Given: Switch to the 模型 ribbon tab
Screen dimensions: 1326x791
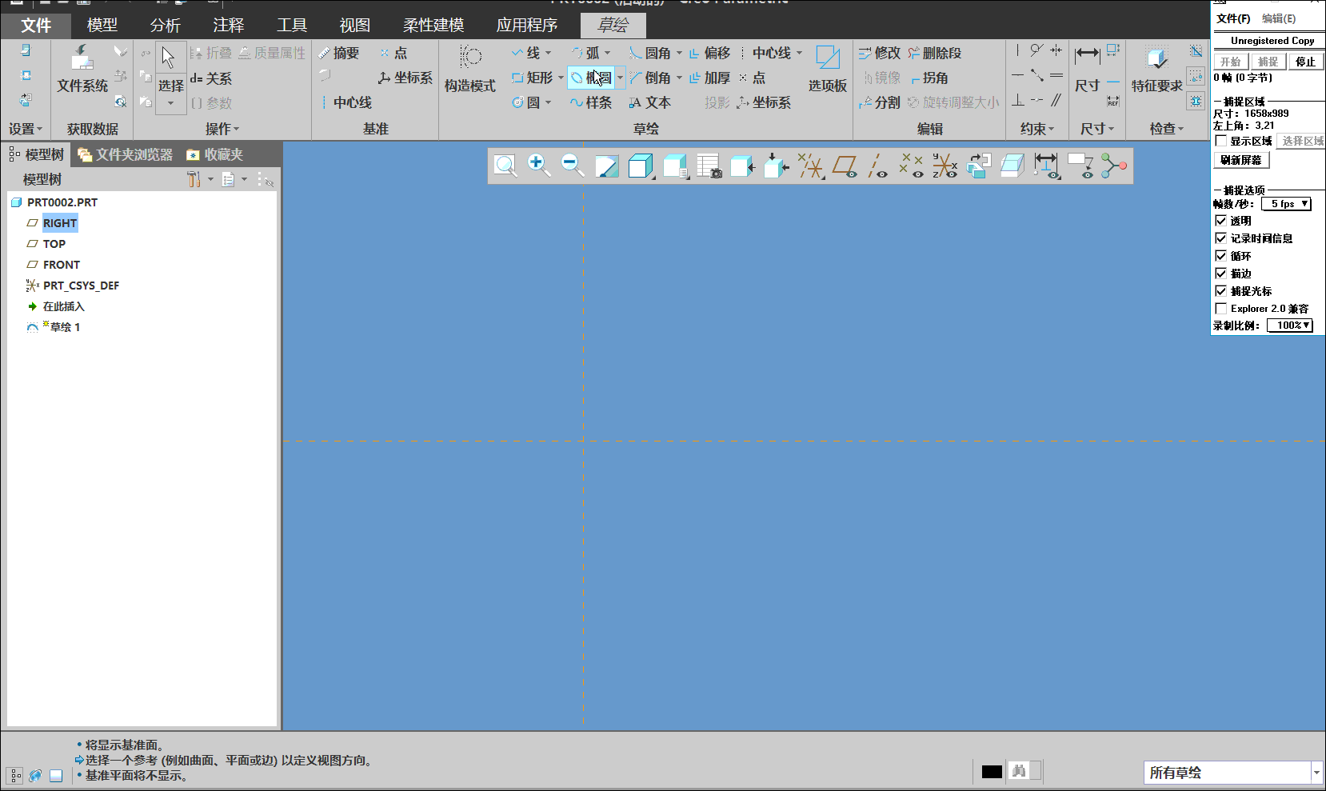Looking at the screenshot, I should (102, 26).
